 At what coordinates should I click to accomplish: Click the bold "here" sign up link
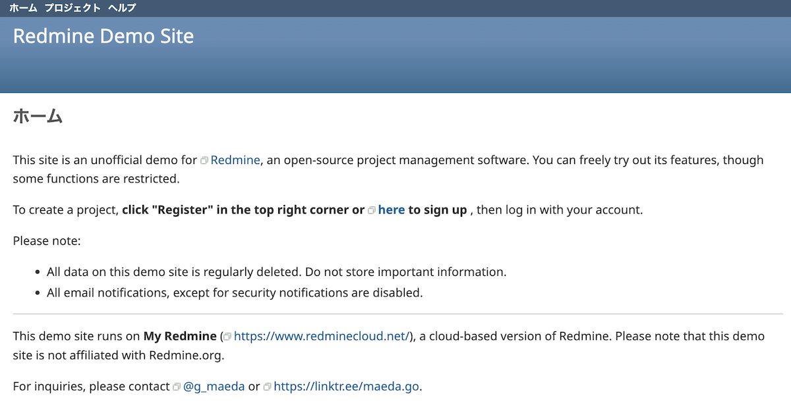coord(392,210)
